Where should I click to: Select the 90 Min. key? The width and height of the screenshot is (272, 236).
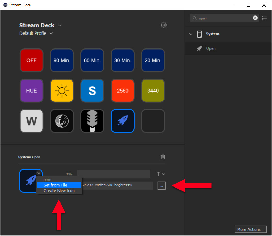pos(62,60)
